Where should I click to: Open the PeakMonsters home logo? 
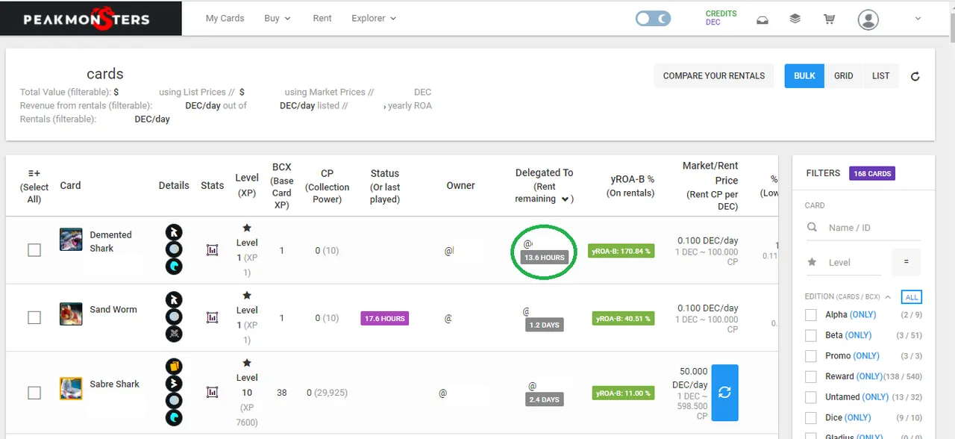pos(87,19)
